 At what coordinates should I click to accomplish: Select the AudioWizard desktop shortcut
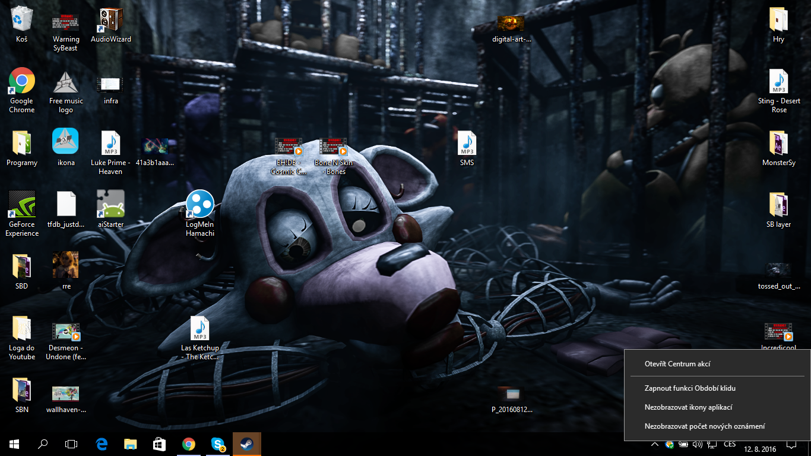[111, 26]
